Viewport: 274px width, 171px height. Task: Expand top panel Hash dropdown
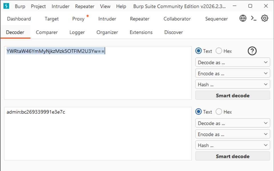click(233, 85)
